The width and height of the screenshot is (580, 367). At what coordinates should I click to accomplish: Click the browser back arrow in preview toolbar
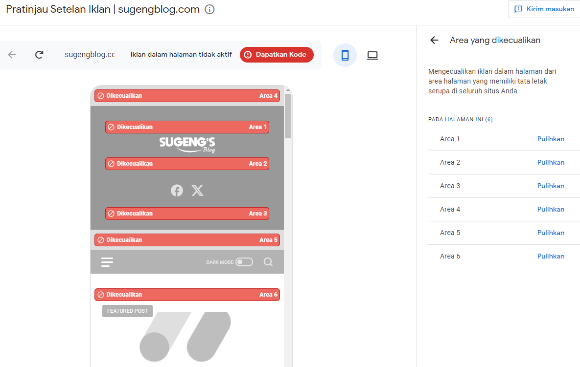pyautogui.click(x=12, y=55)
